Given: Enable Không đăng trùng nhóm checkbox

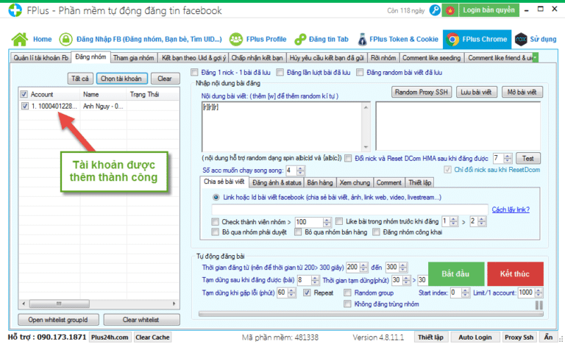Looking at the screenshot, I should pyautogui.click(x=347, y=304).
